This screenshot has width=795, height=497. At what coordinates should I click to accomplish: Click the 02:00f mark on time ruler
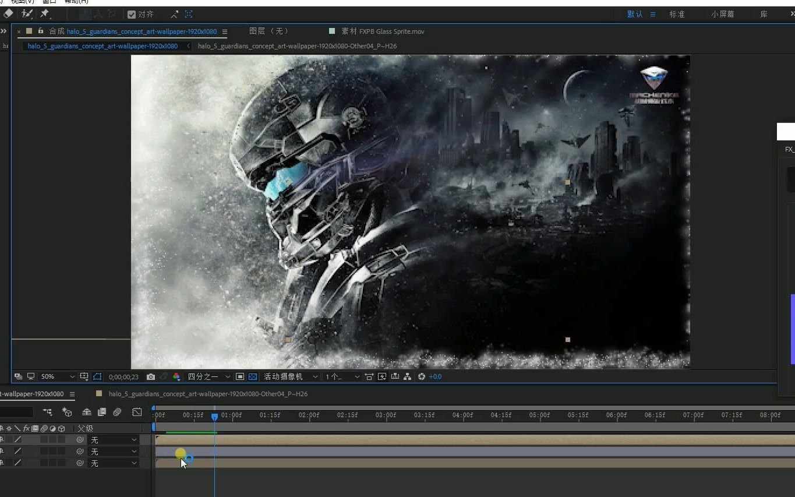pyautogui.click(x=309, y=415)
